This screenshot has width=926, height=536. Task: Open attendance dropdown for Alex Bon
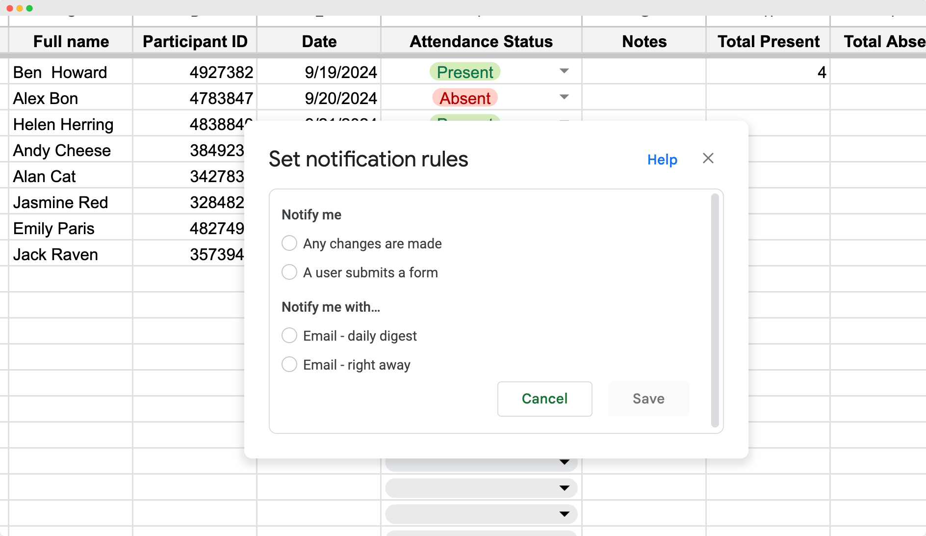[564, 97]
